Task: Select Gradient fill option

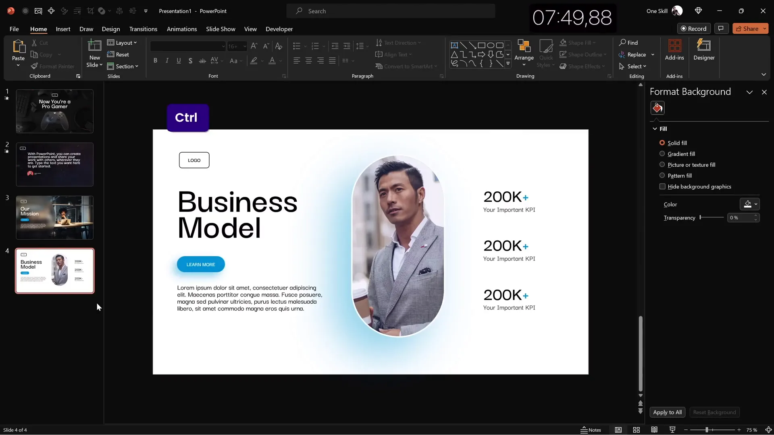Action: 662,154
